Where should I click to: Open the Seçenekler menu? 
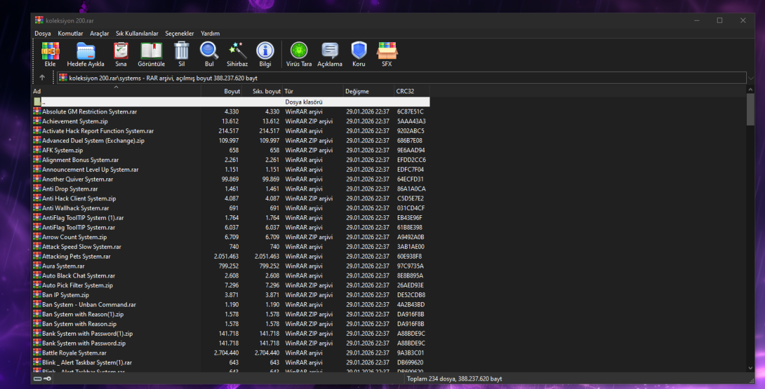(x=179, y=33)
